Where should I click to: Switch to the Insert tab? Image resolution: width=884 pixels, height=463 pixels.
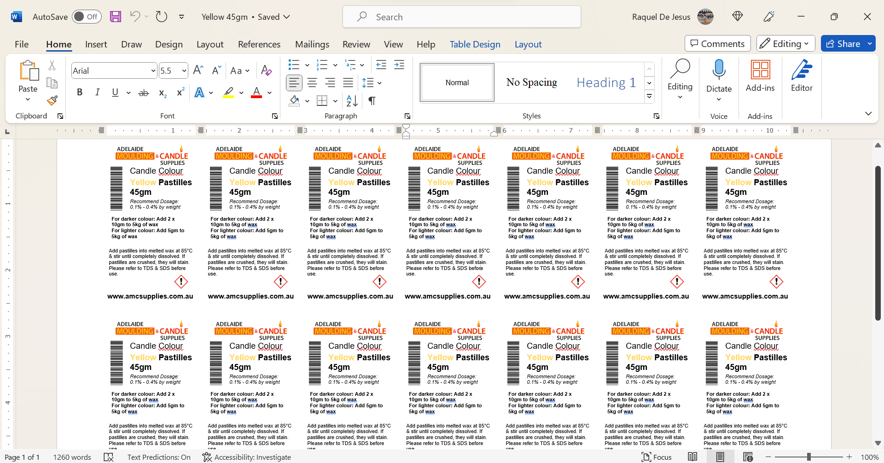coord(96,44)
